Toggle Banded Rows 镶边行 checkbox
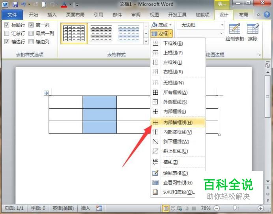273x214 pixels. click(7, 41)
